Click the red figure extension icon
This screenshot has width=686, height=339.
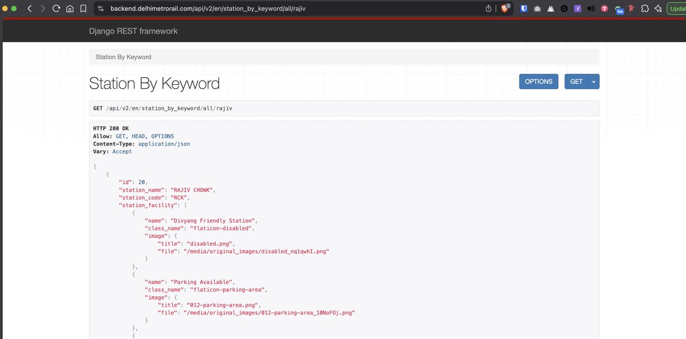coord(631,9)
